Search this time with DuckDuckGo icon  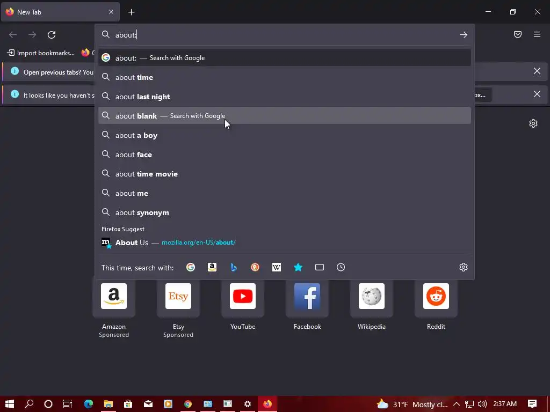pyautogui.click(x=255, y=267)
